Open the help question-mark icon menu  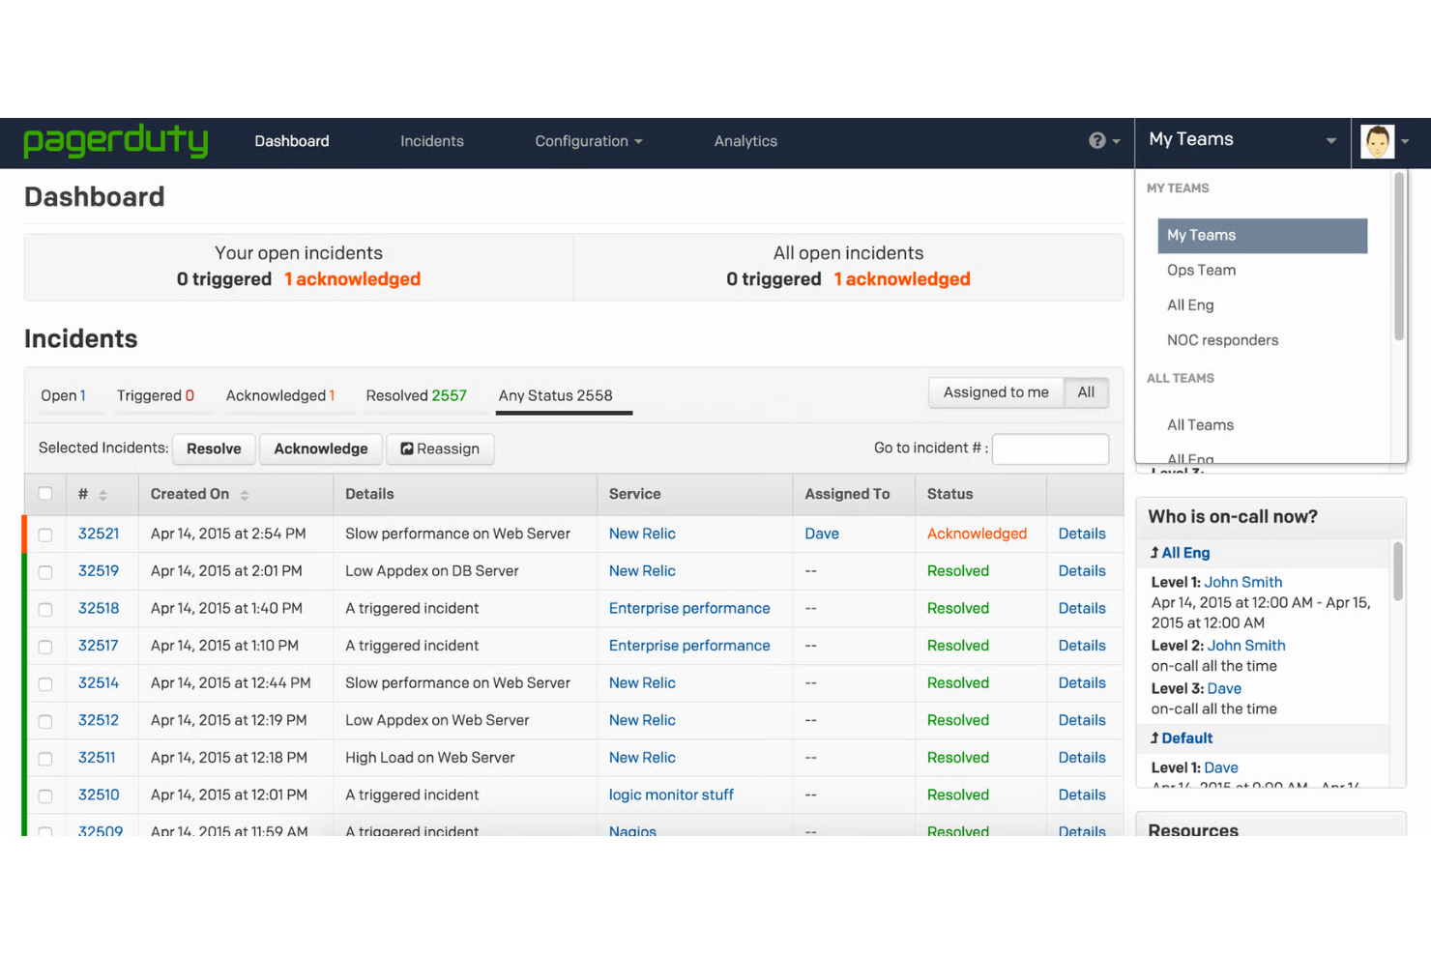click(1097, 141)
